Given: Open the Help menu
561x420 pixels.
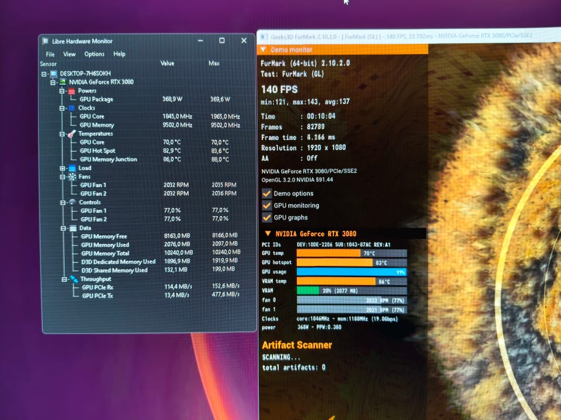Looking at the screenshot, I should click(119, 54).
